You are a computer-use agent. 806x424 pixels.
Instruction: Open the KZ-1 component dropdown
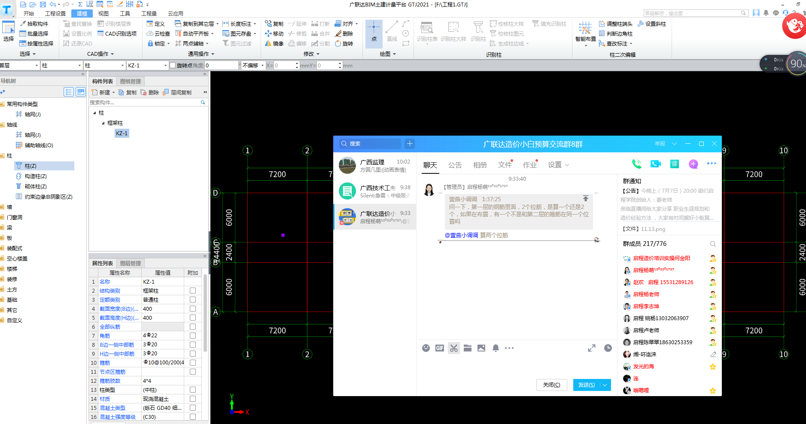click(165, 66)
